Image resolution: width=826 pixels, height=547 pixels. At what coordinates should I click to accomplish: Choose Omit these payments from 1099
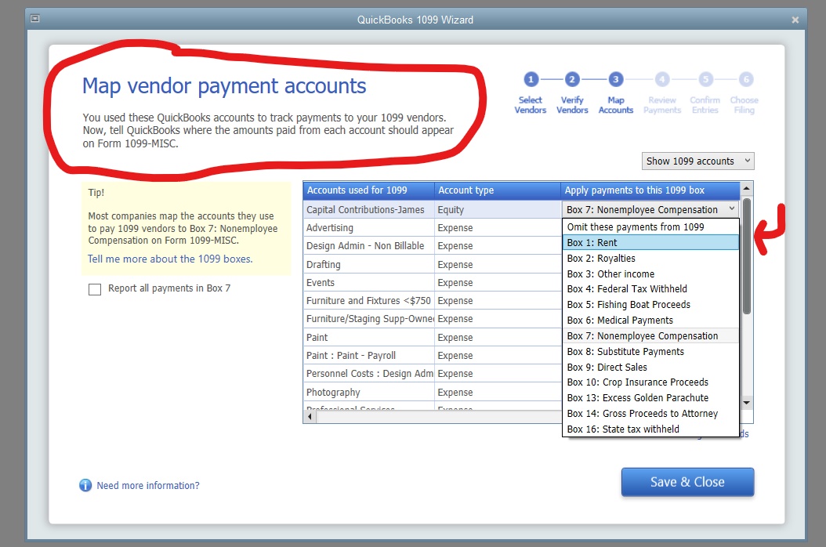650,227
